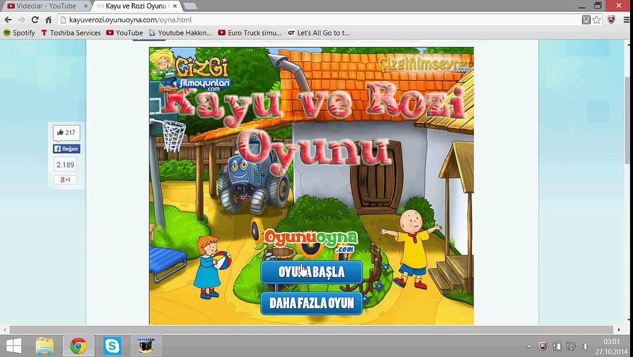Open the Let's All Go to t... bookmark
The image size is (633, 357).
point(318,33)
